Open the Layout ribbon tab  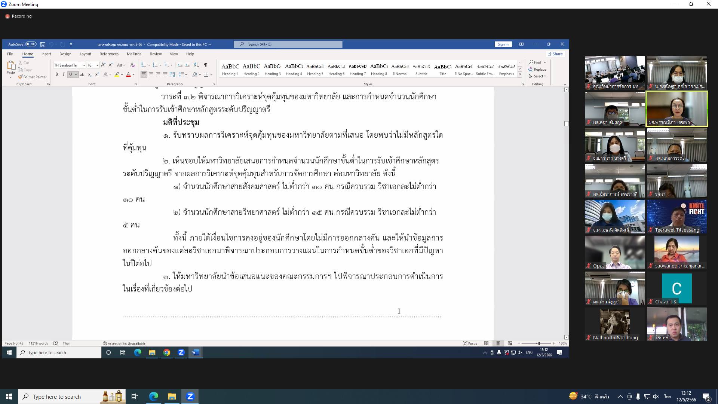[x=85, y=54]
